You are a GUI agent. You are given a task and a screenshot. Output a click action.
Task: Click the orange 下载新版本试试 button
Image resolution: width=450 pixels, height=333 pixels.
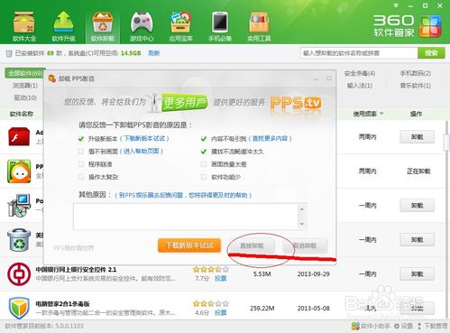pyautogui.click(x=189, y=245)
